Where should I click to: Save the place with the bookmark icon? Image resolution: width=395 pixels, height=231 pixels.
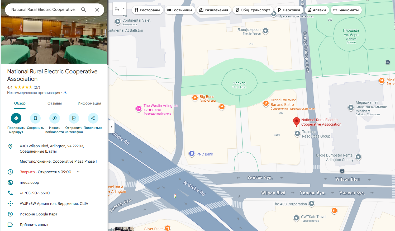tap(35, 118)
